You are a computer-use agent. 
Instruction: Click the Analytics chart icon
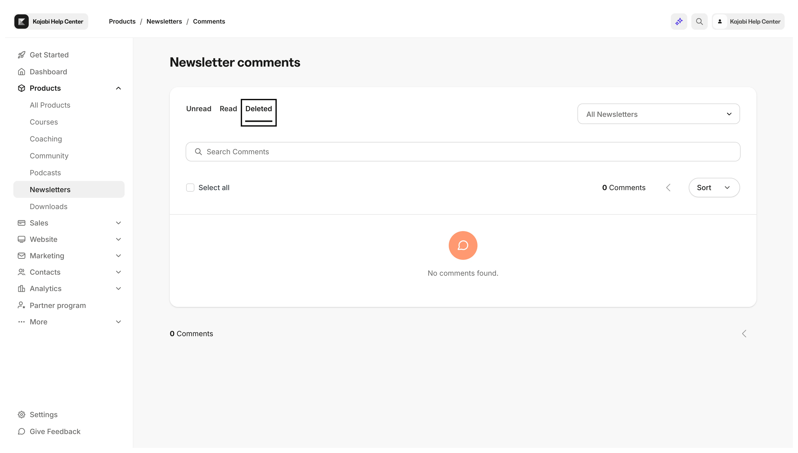coord(21,289)
